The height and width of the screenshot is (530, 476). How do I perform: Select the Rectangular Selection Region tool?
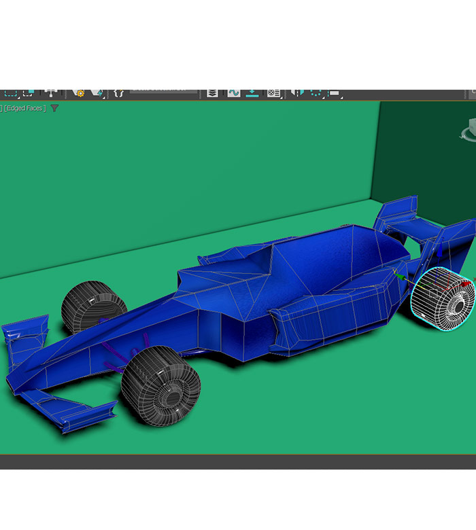tap(10, 93)
